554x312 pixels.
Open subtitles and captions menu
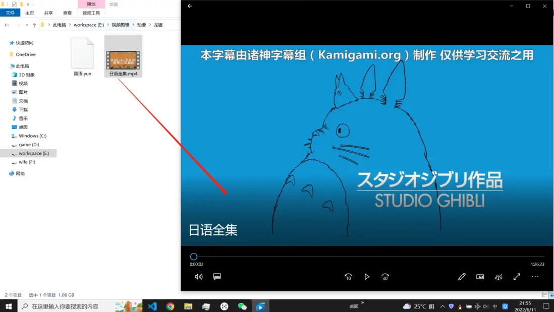tap(217, 277)
